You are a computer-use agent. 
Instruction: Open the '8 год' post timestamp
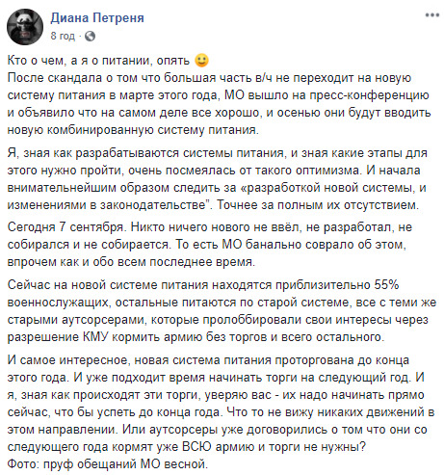[x=63, y=36]
